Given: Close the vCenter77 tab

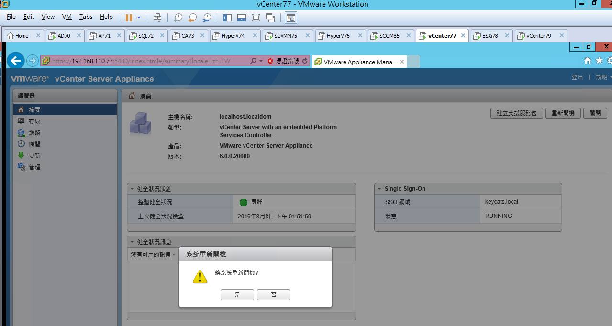Looking at the screenshot, I should [x=463, y=36].
